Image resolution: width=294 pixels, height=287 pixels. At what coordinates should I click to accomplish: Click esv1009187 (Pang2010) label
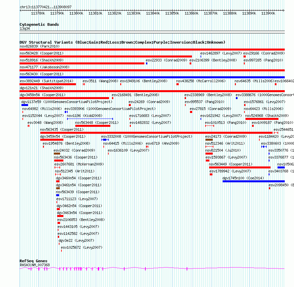click(273, 123)
